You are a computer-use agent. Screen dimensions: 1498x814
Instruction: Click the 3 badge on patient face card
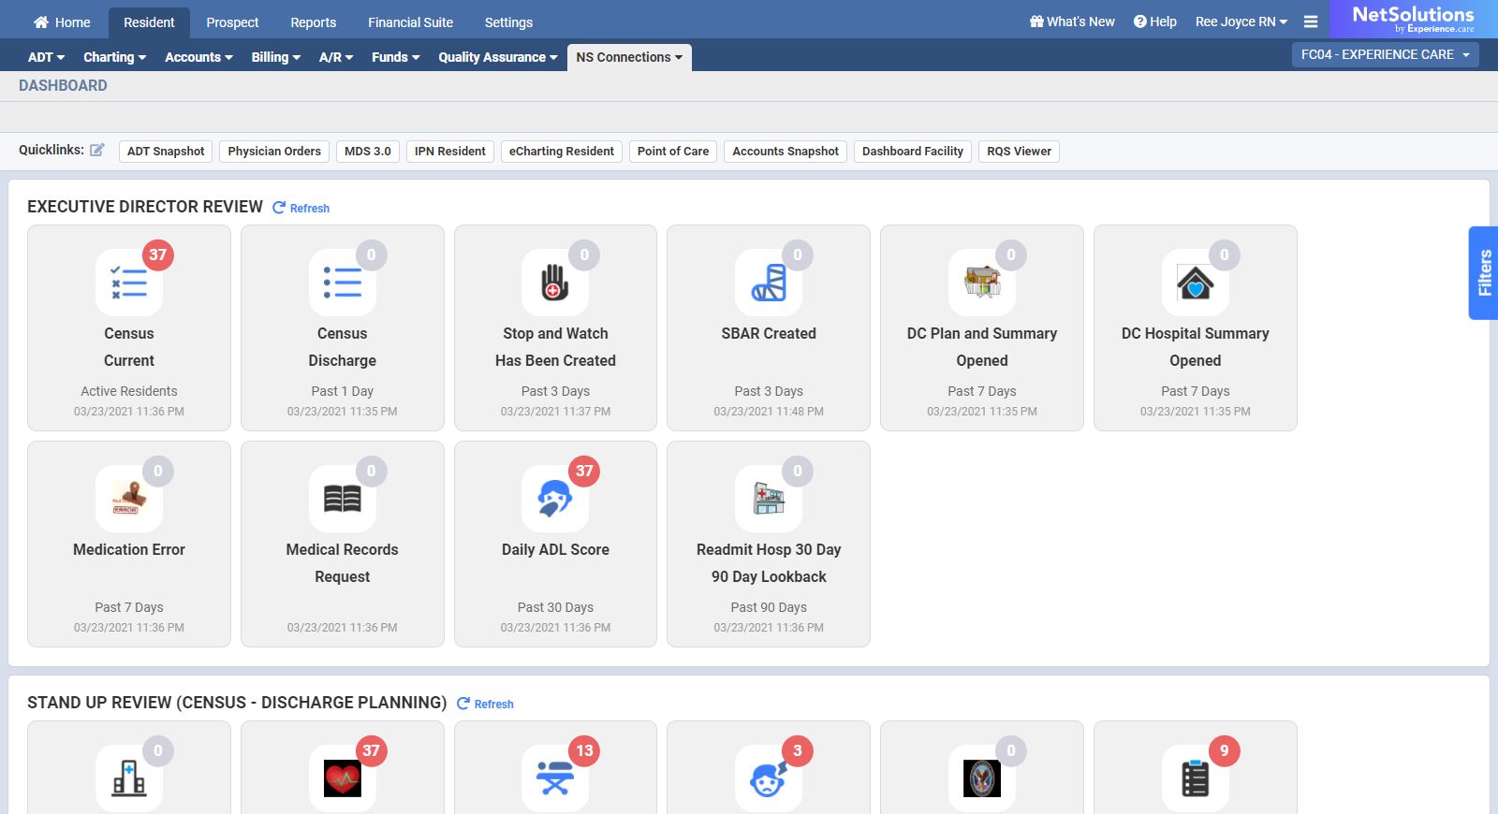798,750
